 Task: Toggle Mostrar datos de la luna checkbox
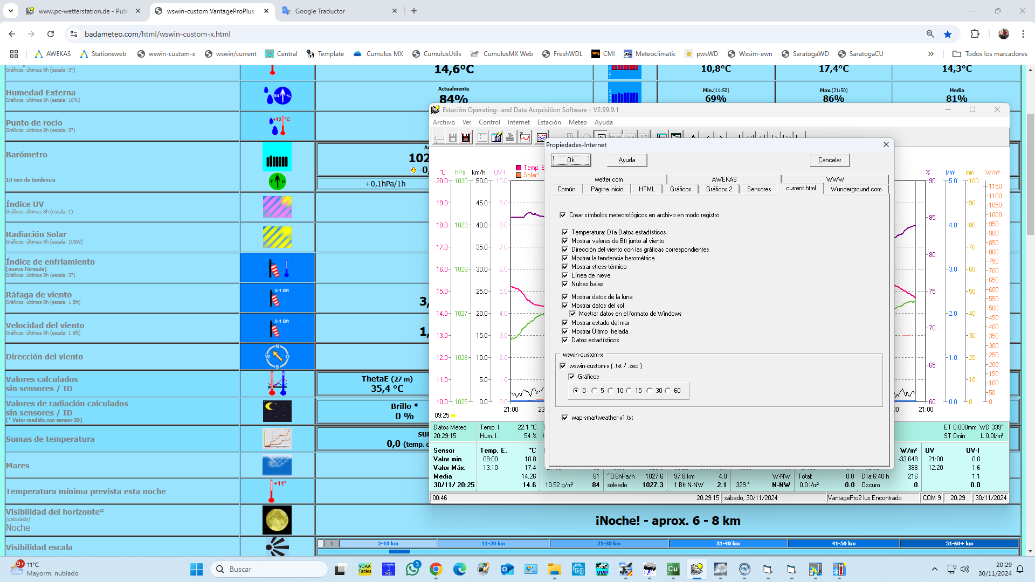coord(565,297)
